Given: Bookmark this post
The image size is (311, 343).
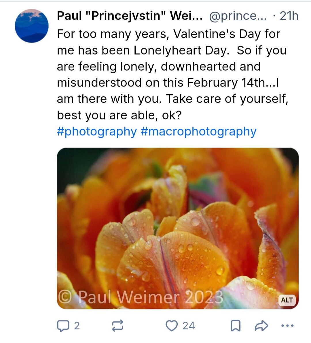Looking at the screenshot, I should 236,326.
